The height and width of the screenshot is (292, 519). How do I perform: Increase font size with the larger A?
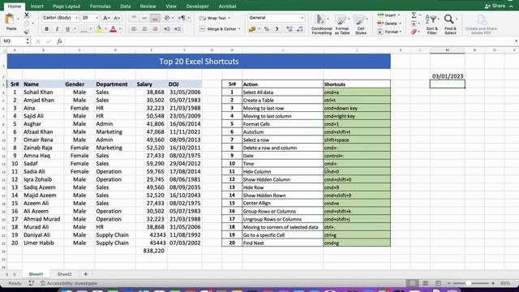[x=106, y=18]
